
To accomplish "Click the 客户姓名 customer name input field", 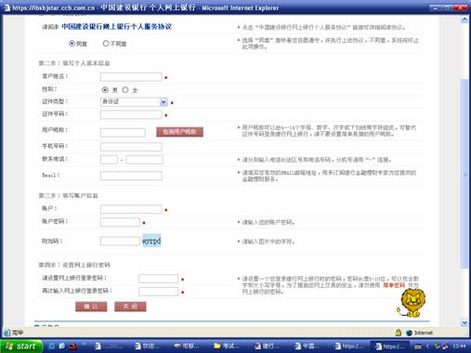I will [131, 77].
